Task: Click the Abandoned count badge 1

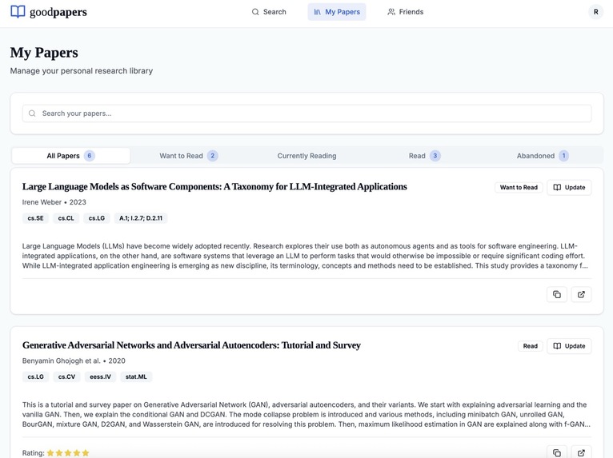Action: click(x=563, y=156)
